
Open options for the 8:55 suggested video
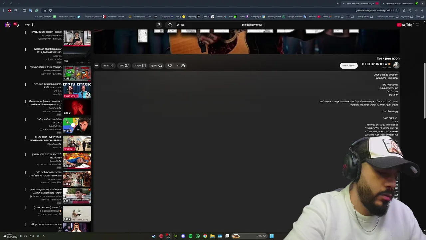pyautogui.click(x=25, y=190)
